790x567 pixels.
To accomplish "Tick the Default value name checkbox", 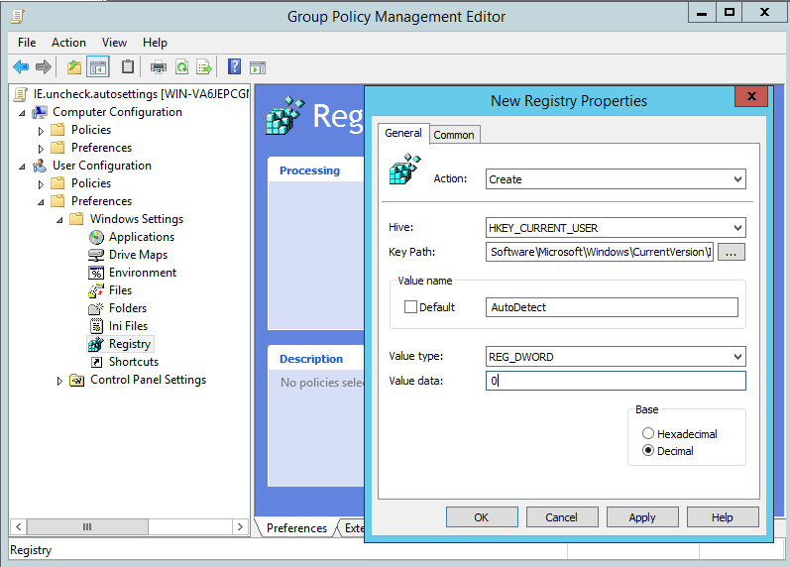I will point(410,307).
